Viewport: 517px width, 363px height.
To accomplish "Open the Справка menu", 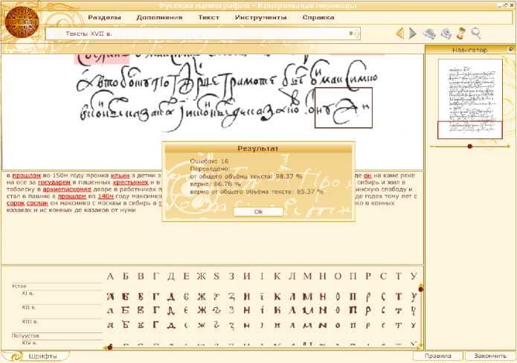I will point(318,17).
